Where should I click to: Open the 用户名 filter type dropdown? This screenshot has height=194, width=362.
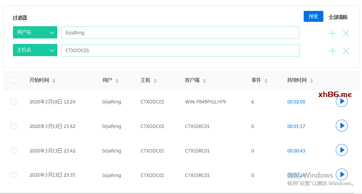35,32
